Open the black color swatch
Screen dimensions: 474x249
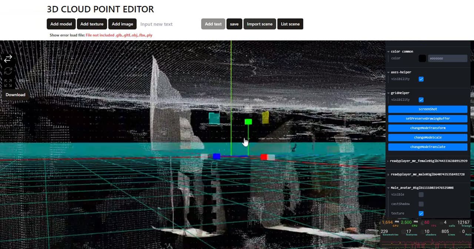coord(422,58)
